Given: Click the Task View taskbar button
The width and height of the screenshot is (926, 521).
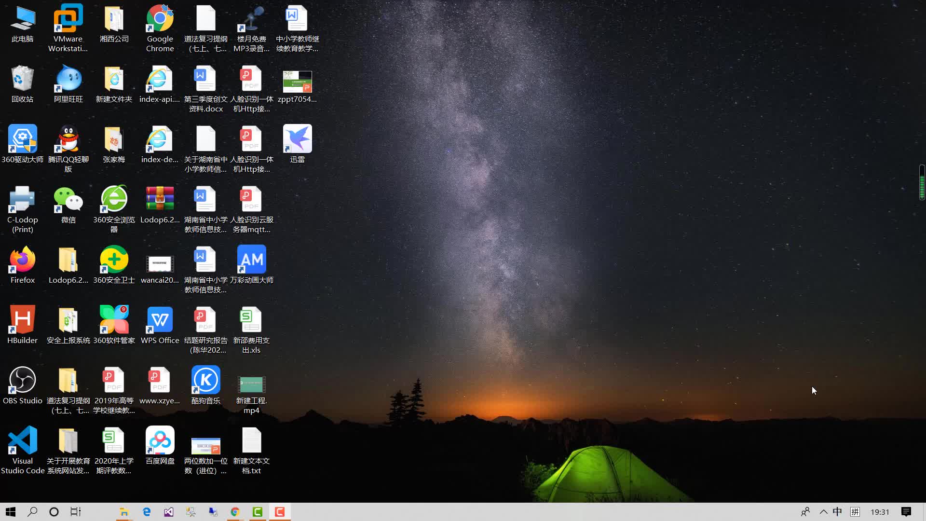Looking at the screenshot, I should (x=76, y=512).
